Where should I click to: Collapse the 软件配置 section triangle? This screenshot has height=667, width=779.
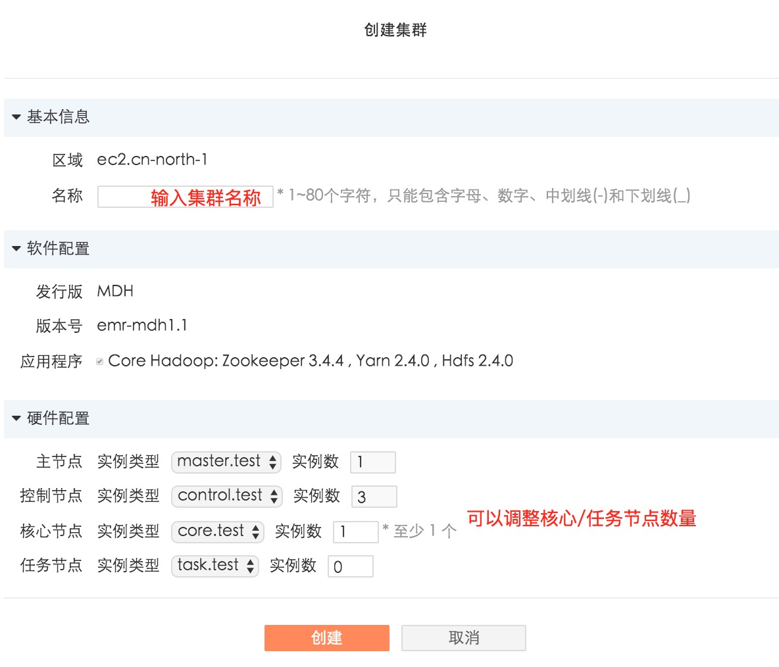16,249
